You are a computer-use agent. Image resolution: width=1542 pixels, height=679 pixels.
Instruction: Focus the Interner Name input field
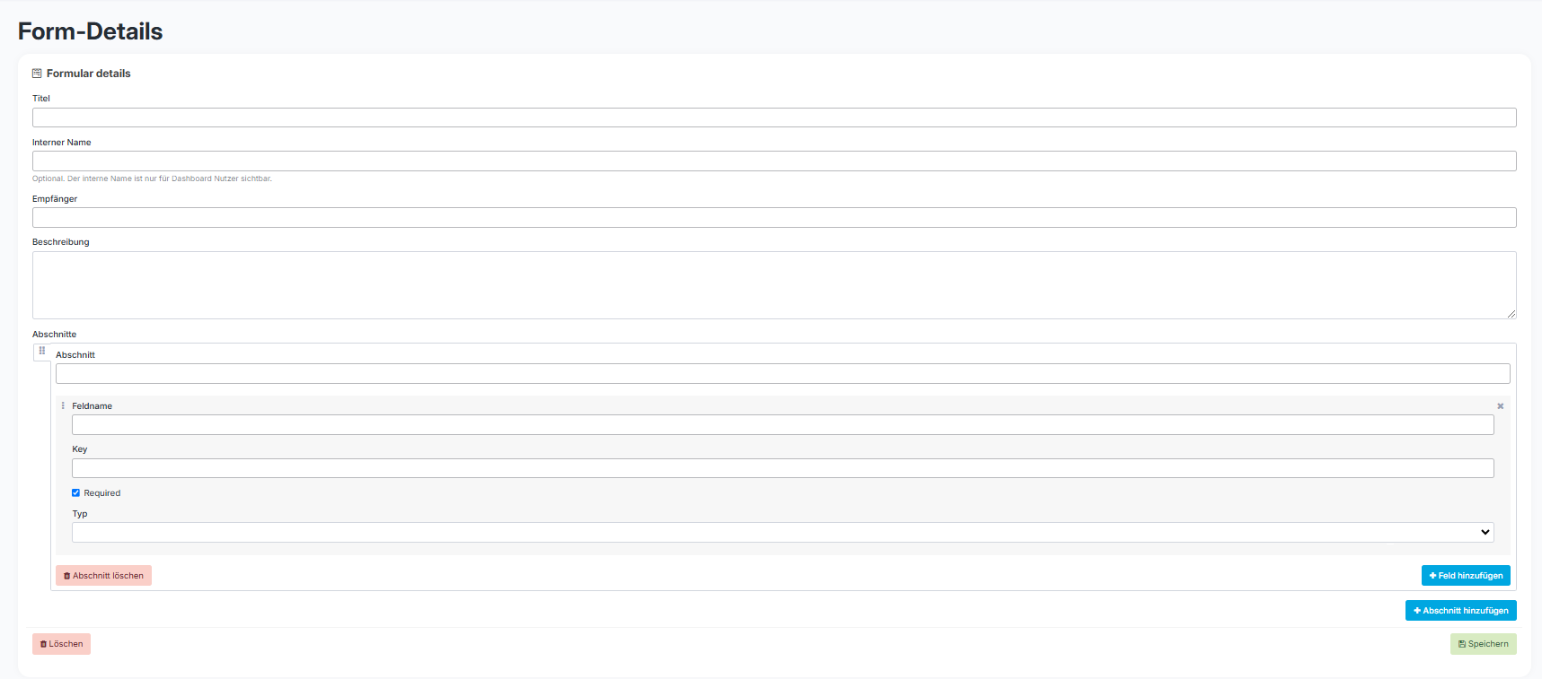(774, 161)
